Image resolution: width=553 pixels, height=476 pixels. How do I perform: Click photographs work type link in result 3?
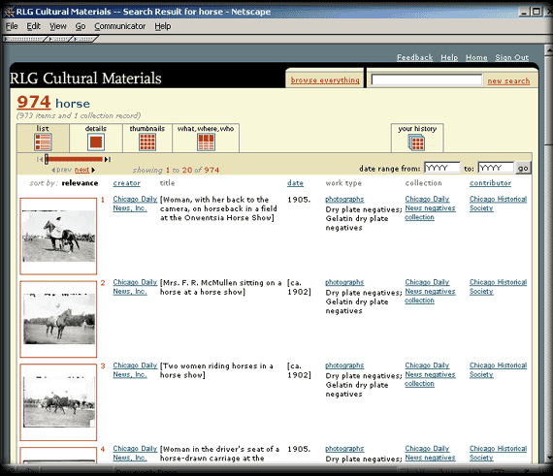click(344, 365)
